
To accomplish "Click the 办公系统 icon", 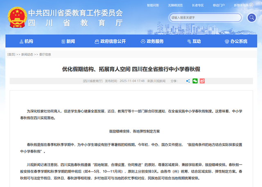I will (226, 41).
